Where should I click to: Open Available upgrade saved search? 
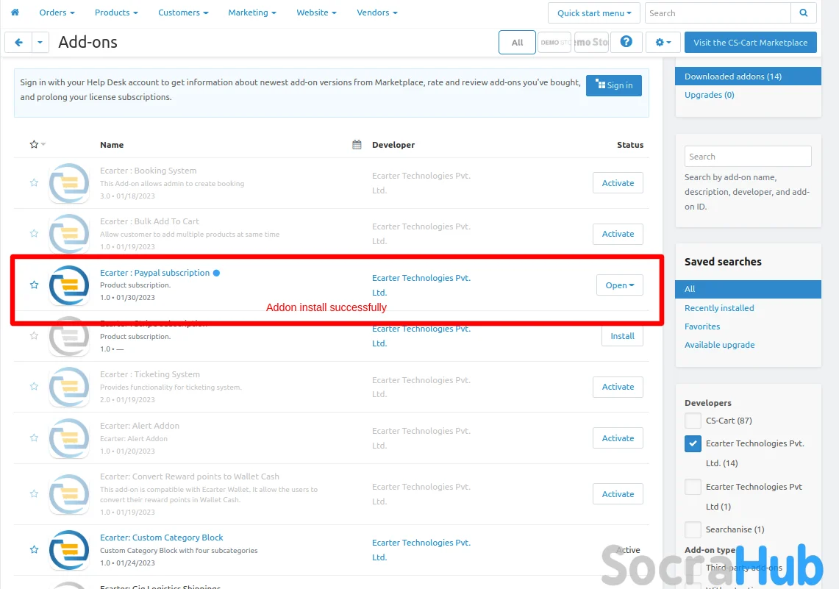720,345
